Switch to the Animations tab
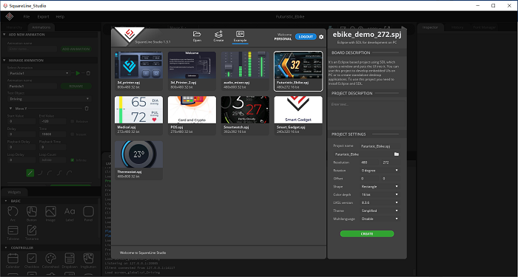Screen dimensions: 518x277 (41, 27)
